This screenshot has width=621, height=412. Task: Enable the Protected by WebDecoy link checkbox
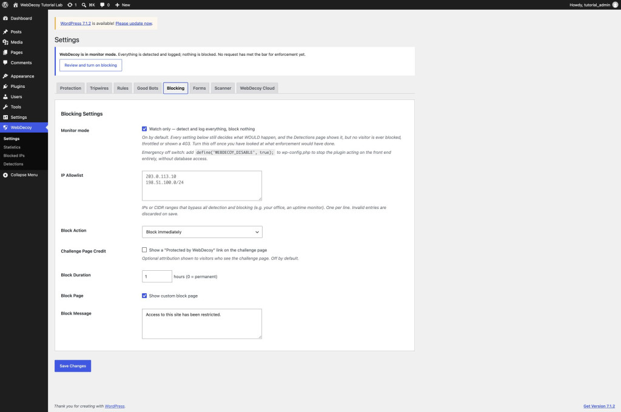[144, 250]
